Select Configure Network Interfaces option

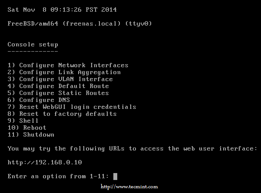tap(68, 65)
